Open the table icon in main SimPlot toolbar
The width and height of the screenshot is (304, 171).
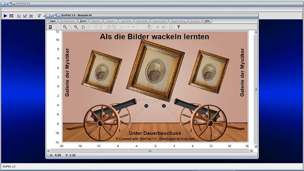[x=11, y=16]
